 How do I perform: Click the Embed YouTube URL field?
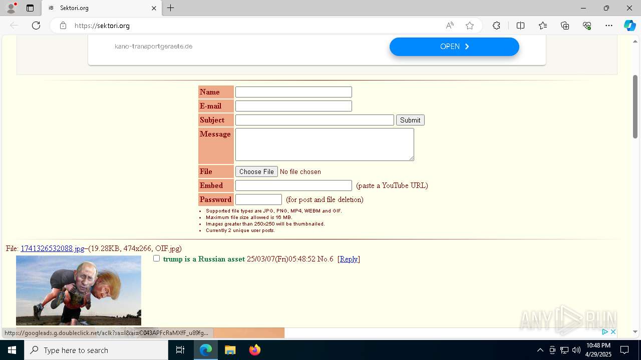(x=293, y=185)
